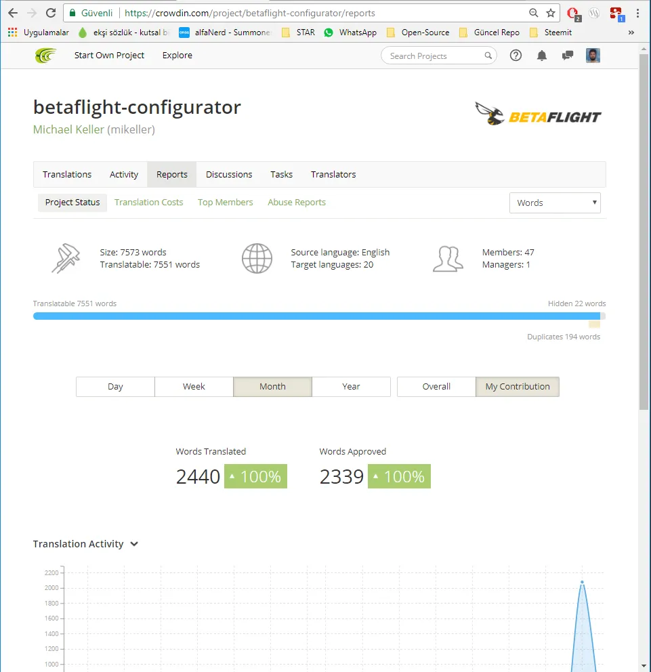Open the help question mark icon
Viewport: 651px width, 672px height.
click(x=516, y=56)
